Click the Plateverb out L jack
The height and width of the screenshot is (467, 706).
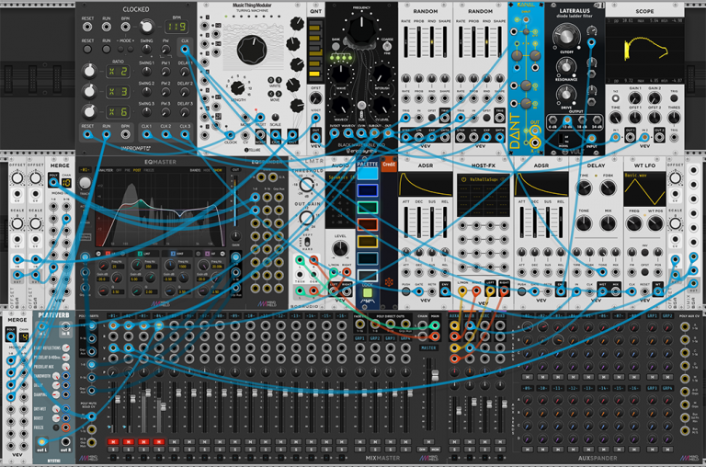42,441
